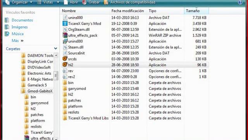Select SourceInit DAT file icon
This screenshot has width=248, height=140.
(x=65, y=53)
